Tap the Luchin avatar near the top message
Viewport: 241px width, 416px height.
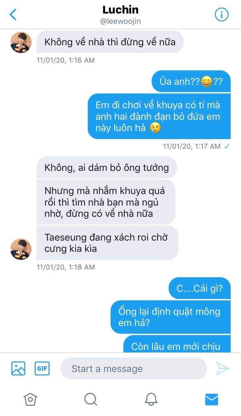coord(21,42)
